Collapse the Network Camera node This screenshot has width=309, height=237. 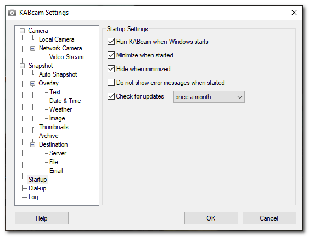pyautogui.click(x=33, y=48)
